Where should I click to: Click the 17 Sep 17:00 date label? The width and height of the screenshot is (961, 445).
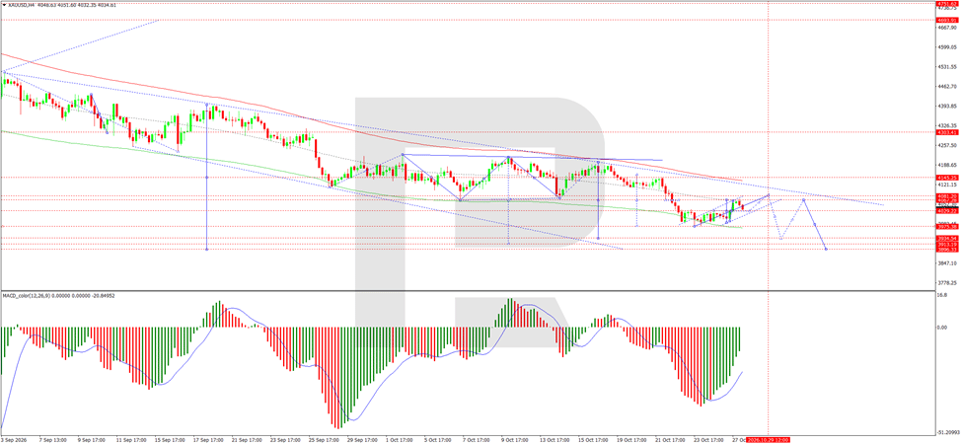click(208, 440)
